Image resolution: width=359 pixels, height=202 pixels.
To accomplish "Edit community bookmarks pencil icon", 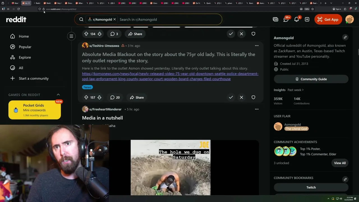I will click(345, 179).
